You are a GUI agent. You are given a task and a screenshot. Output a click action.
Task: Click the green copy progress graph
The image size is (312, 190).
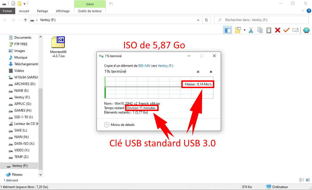(x=159, y=88)
